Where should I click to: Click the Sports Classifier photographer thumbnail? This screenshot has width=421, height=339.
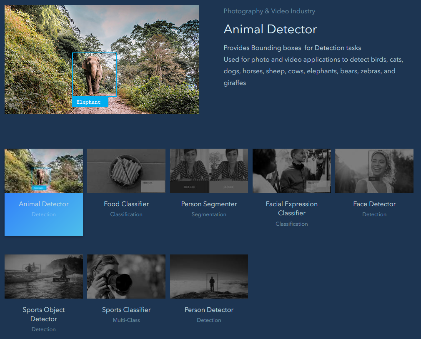pyautogui.click(x=126, y=277)
